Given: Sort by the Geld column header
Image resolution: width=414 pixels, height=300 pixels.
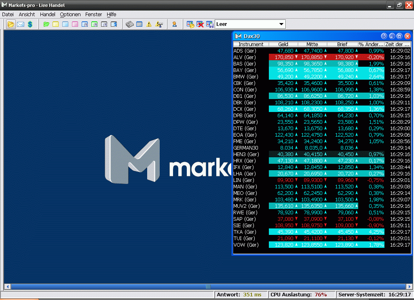Looking at the screenshot, I should point(283,44).
